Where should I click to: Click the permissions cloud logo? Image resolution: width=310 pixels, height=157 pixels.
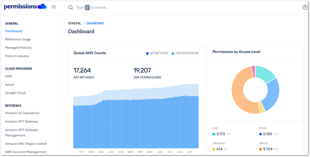pyautogui.click(x=25, y=7)
